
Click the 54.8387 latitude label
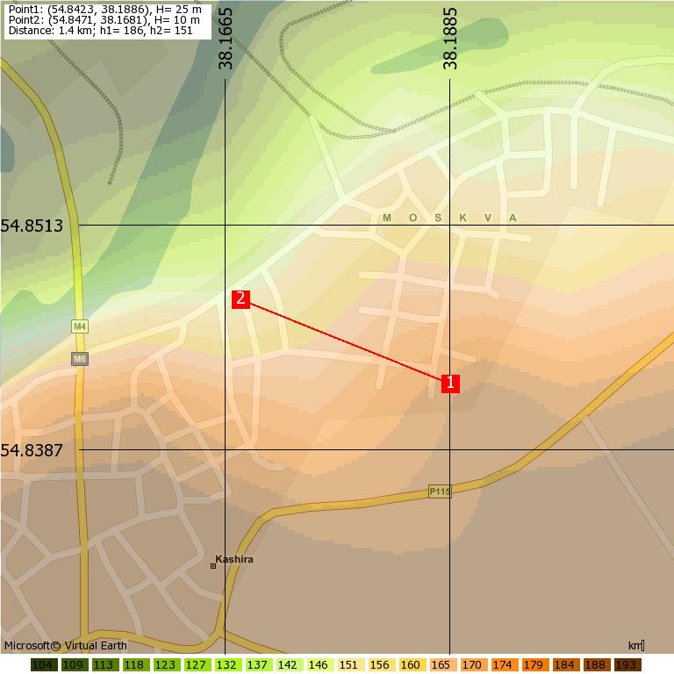coord(32,450)
